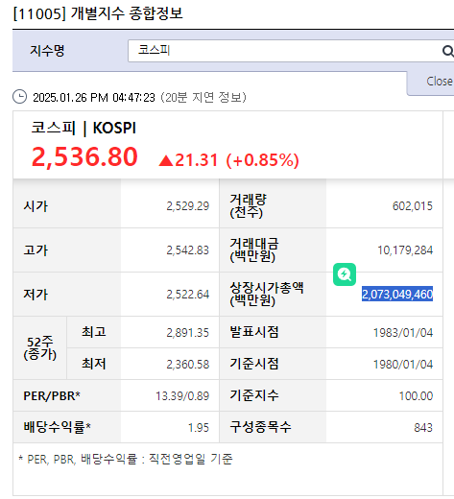Click the 고가 row label
The width and height of the screenshot is (454, 499).
[36, 250]
